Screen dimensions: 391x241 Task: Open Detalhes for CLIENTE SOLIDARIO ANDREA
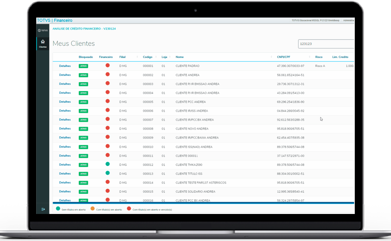pos(65,191)
